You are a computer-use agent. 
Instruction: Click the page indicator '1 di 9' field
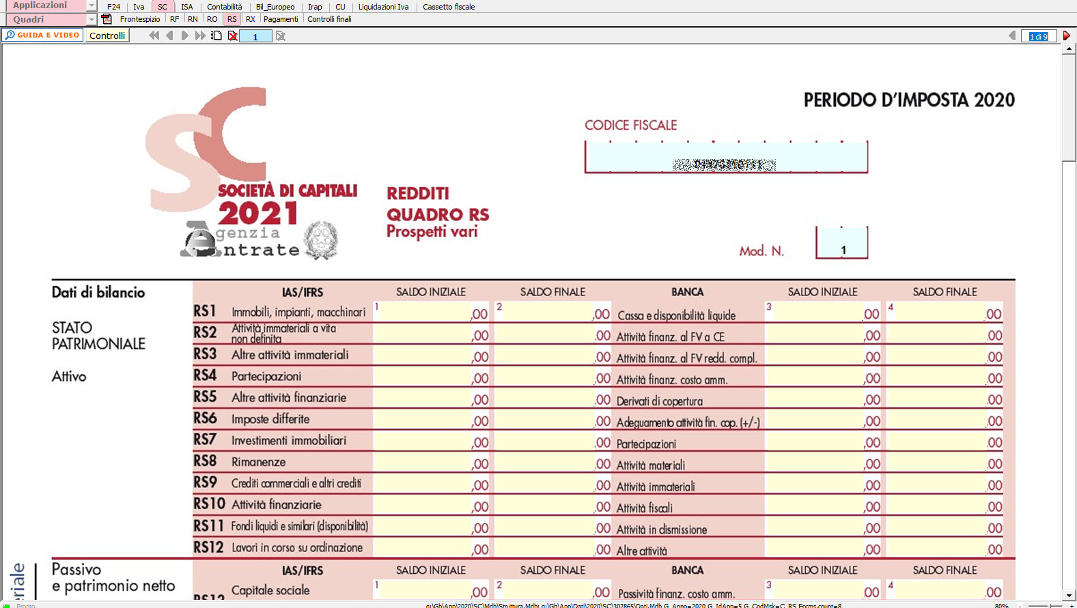coord(1038,36)
